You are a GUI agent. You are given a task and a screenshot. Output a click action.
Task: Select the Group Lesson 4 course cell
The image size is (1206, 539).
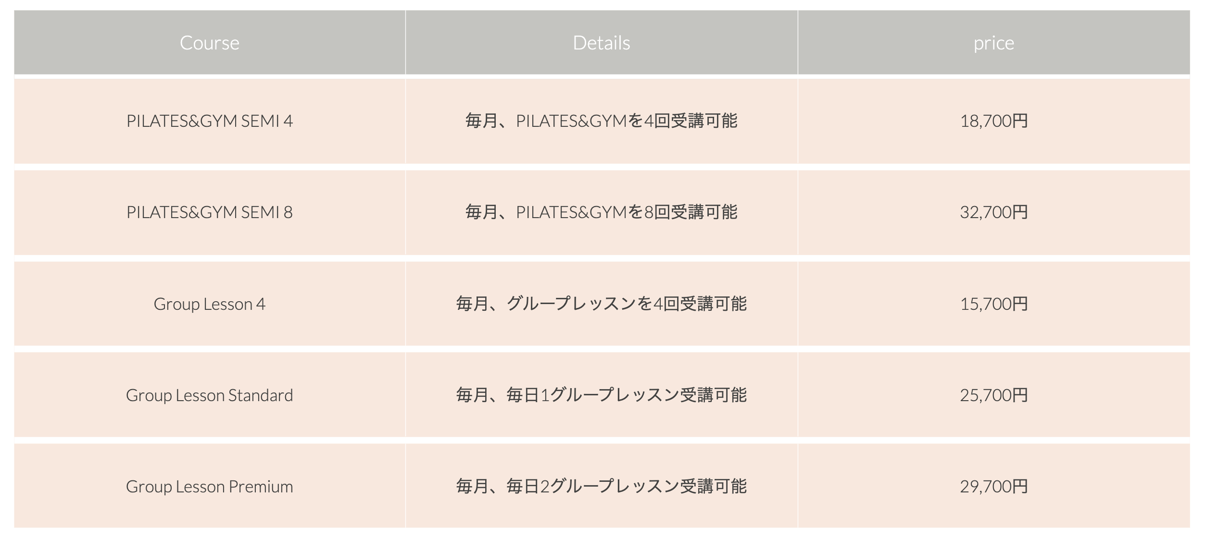(210, 304)
